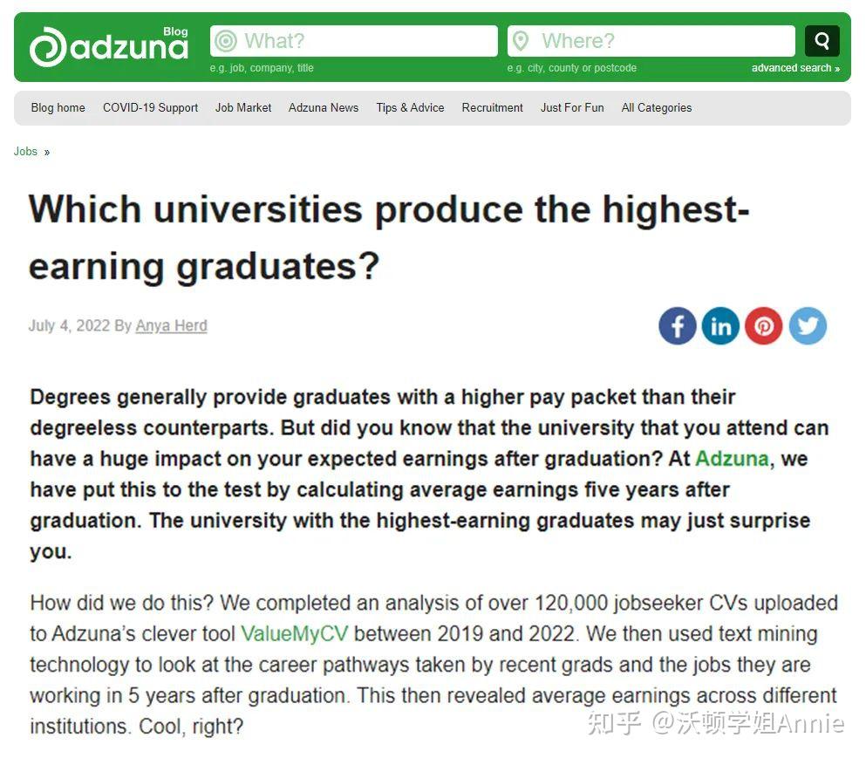Click the green Adzuna text link
This screenshot has height=758, width=866.
pyautogui.click(x=732, y=459)
